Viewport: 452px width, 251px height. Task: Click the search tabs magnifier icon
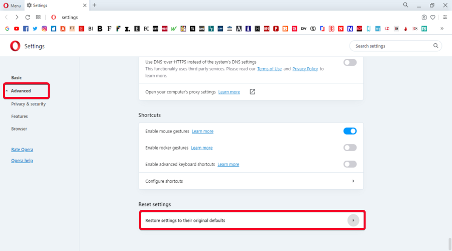click(405, 5)
